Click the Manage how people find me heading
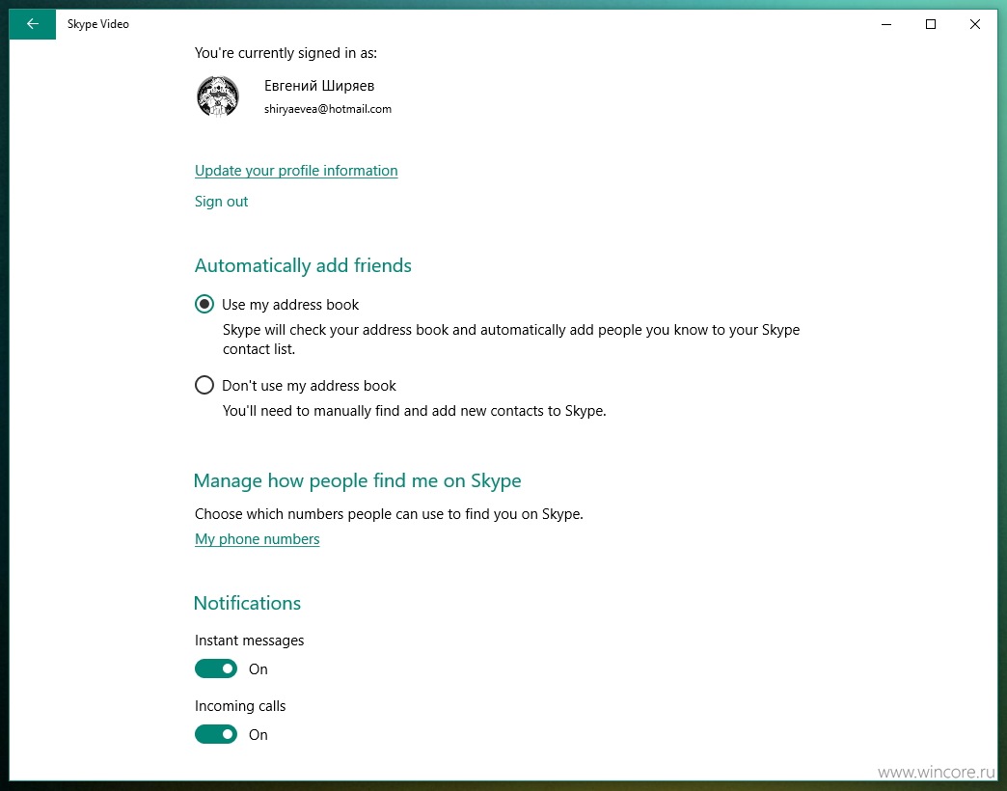Image resolution: width=1007 pixels, height=791 pixels. coord(357,481)
